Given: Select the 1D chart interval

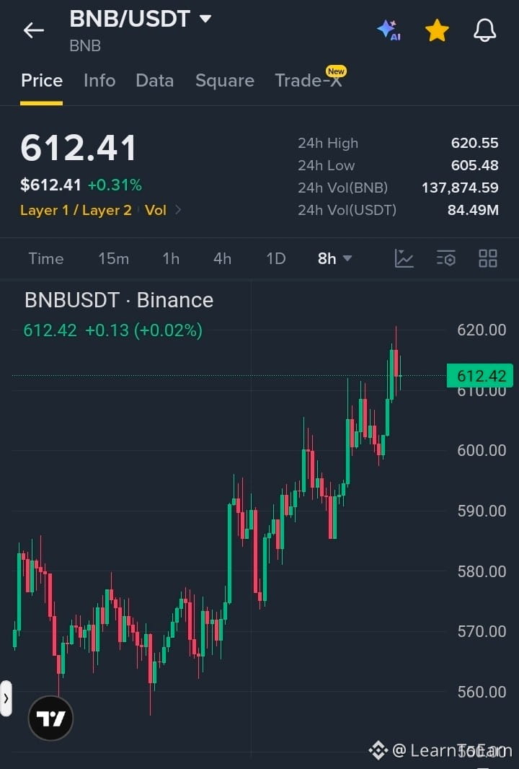Looking at the screenshot, I should pyautogui.click(x=276, y=258).
